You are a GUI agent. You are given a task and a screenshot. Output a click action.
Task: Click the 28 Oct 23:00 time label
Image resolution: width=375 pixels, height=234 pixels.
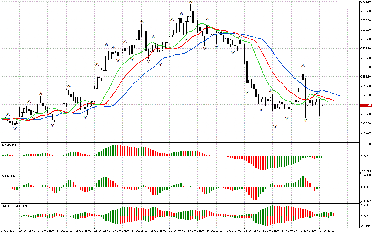[x=102, y=230]
